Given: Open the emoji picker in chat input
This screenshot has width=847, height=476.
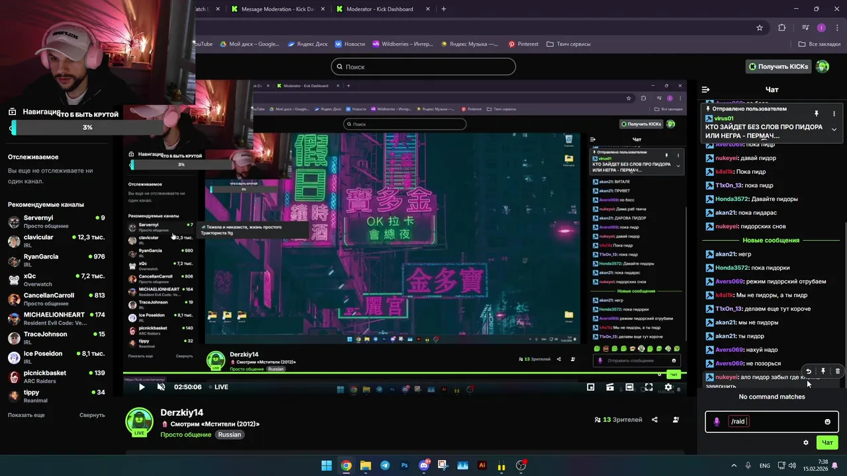Looking at the screenshot, I should [827, 422].
